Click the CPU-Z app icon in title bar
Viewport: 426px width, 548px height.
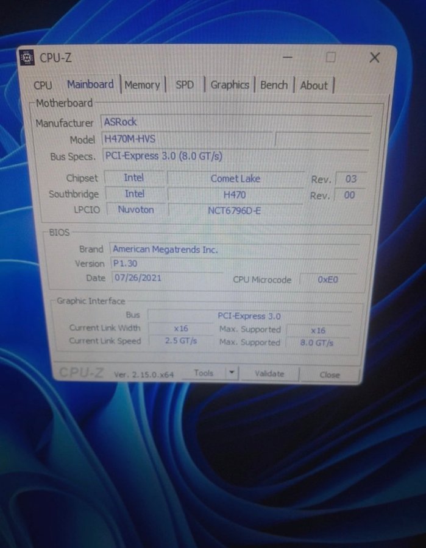pos(27,57)
